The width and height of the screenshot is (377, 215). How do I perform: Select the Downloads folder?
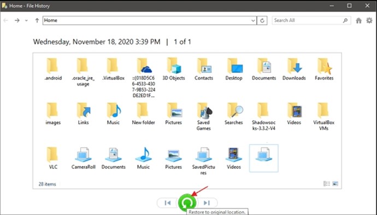(x=294, y=69)
